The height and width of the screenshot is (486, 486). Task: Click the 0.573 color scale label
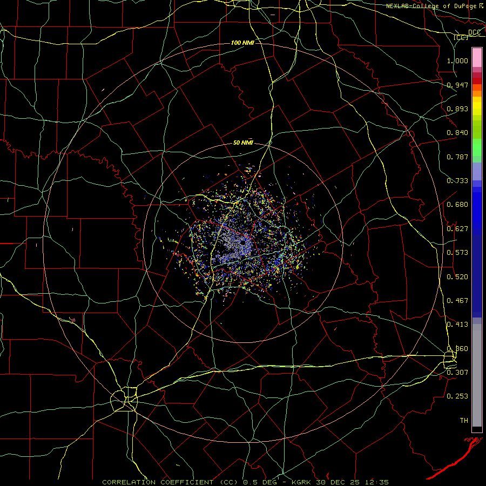click(x=457, y=253)
